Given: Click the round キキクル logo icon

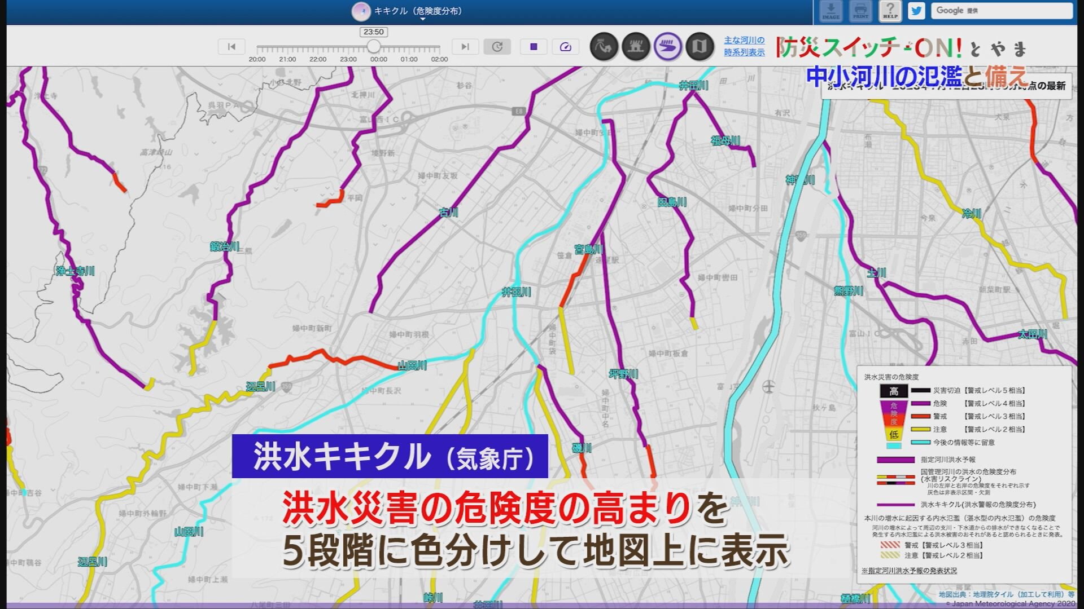Looking at the screenshot, I should click(361, 11).
